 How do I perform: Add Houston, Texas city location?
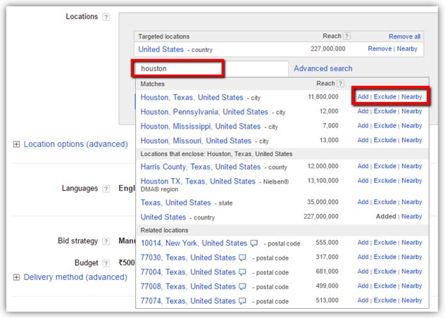(x=363, y=96)
